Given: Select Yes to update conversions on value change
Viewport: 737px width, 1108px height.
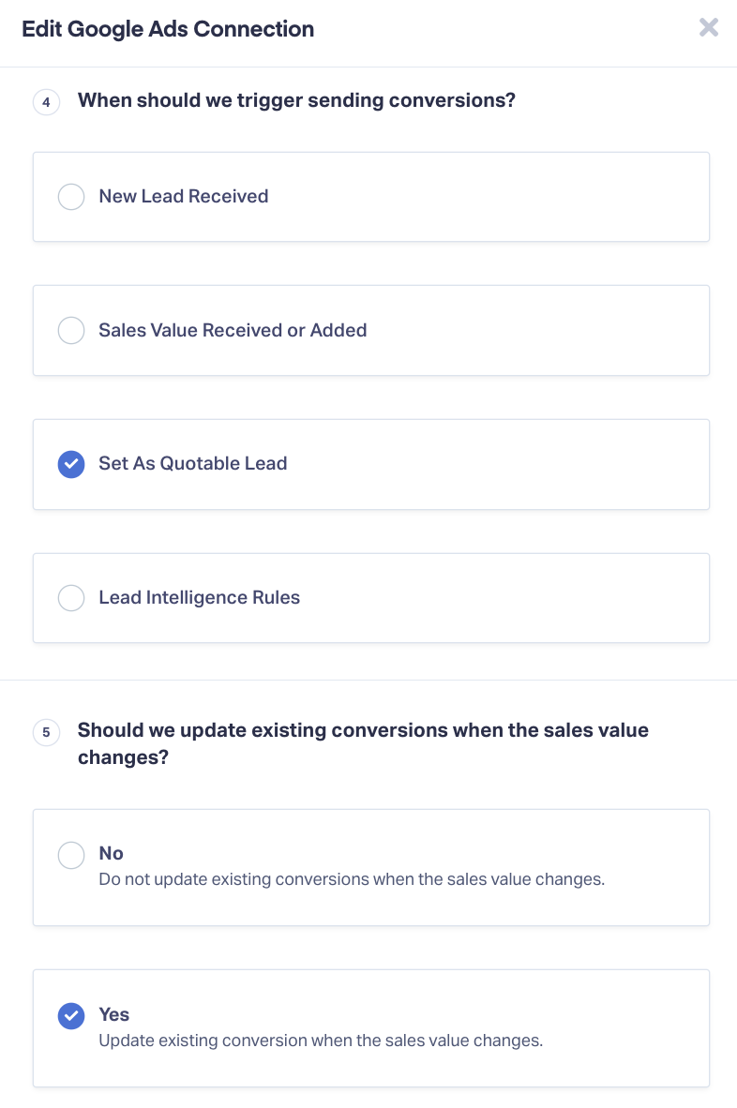Looking at the screenshot, I should pyautogui.click(x=71, y=1015).
